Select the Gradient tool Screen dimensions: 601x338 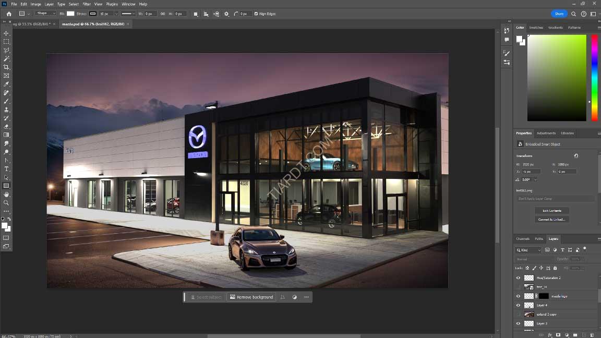click(6, 135)
